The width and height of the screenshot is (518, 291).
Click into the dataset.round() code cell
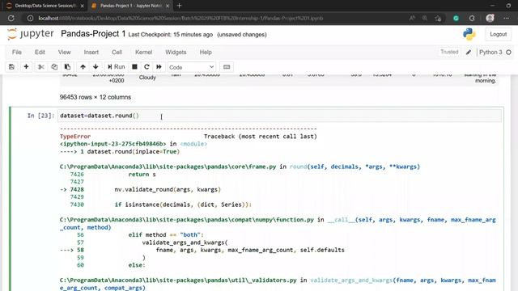click(x=279, y=116)
